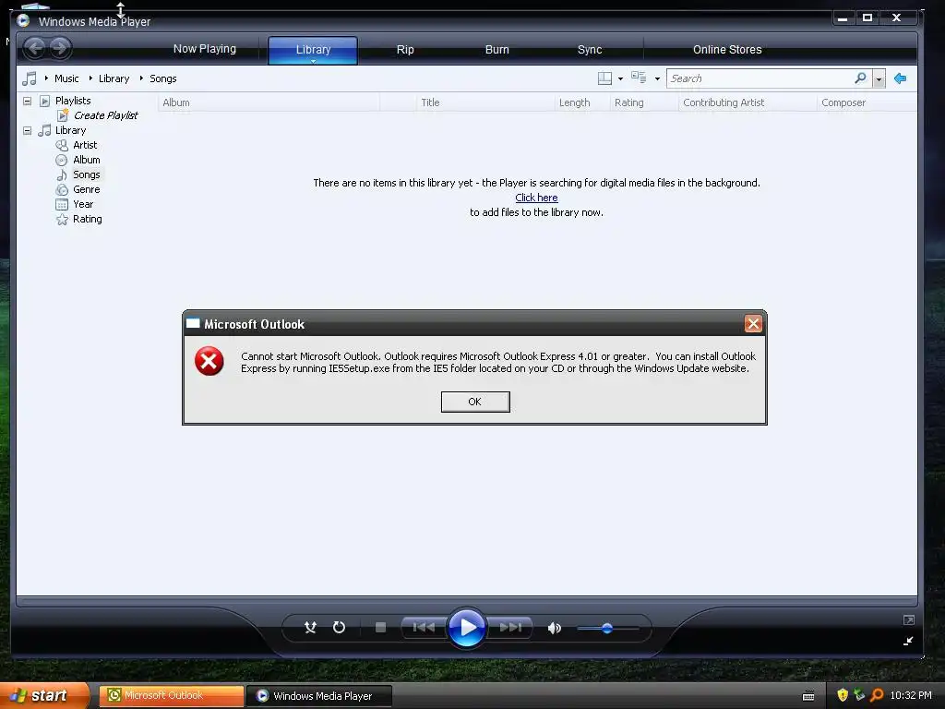Click the orange magnifier tray icon

point(877,695)
